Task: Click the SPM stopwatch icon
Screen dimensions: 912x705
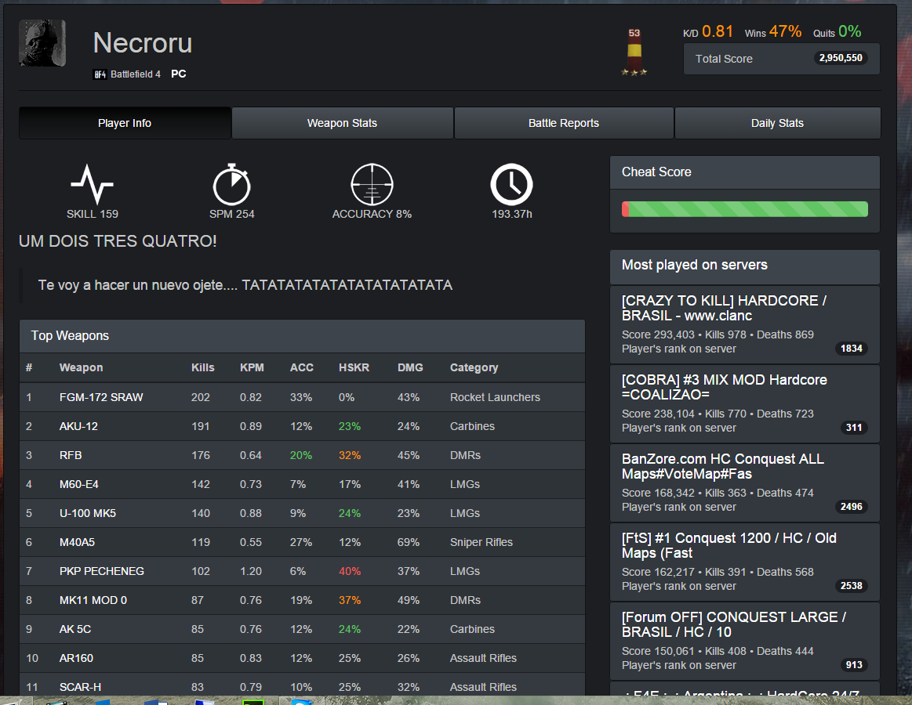Action: [x=231, y=184]
